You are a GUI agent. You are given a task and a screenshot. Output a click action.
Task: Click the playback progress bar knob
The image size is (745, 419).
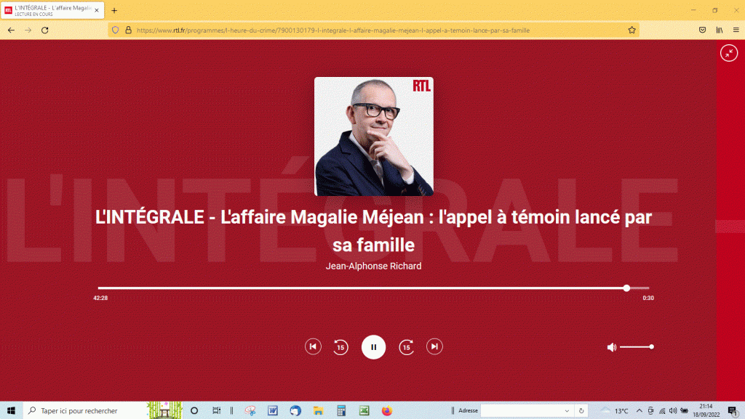click(x=626, y=288)
